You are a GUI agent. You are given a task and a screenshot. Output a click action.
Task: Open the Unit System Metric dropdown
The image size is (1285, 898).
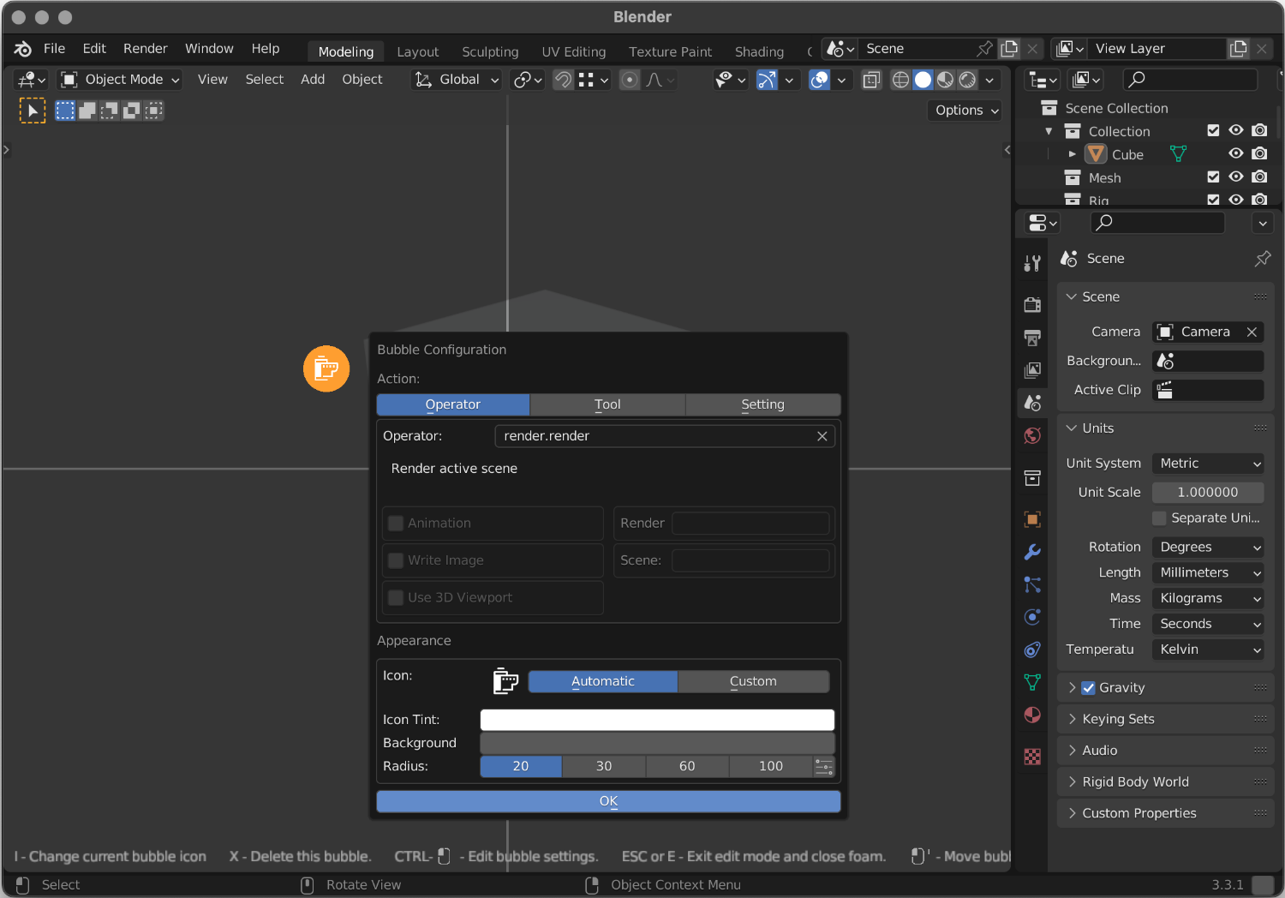point(1208,464)
